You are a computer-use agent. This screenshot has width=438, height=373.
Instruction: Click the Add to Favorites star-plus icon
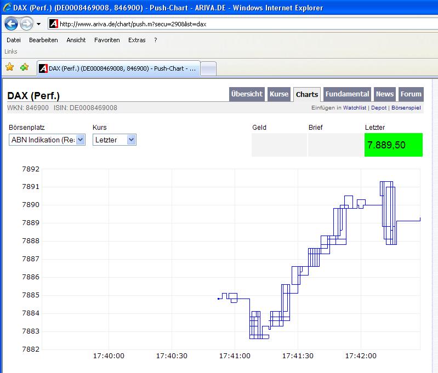tap(25, 67)
